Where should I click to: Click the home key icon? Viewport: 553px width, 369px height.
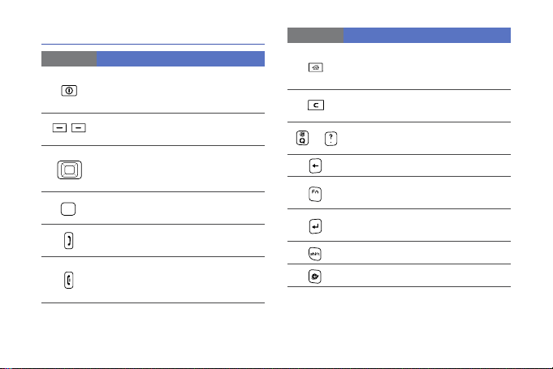click(316, 67)
